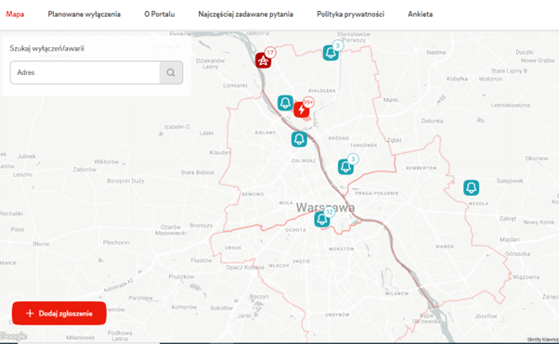Open Planowane wyłączenia page
Viewport: 559px width, 344px height.
tap(84, 14)
